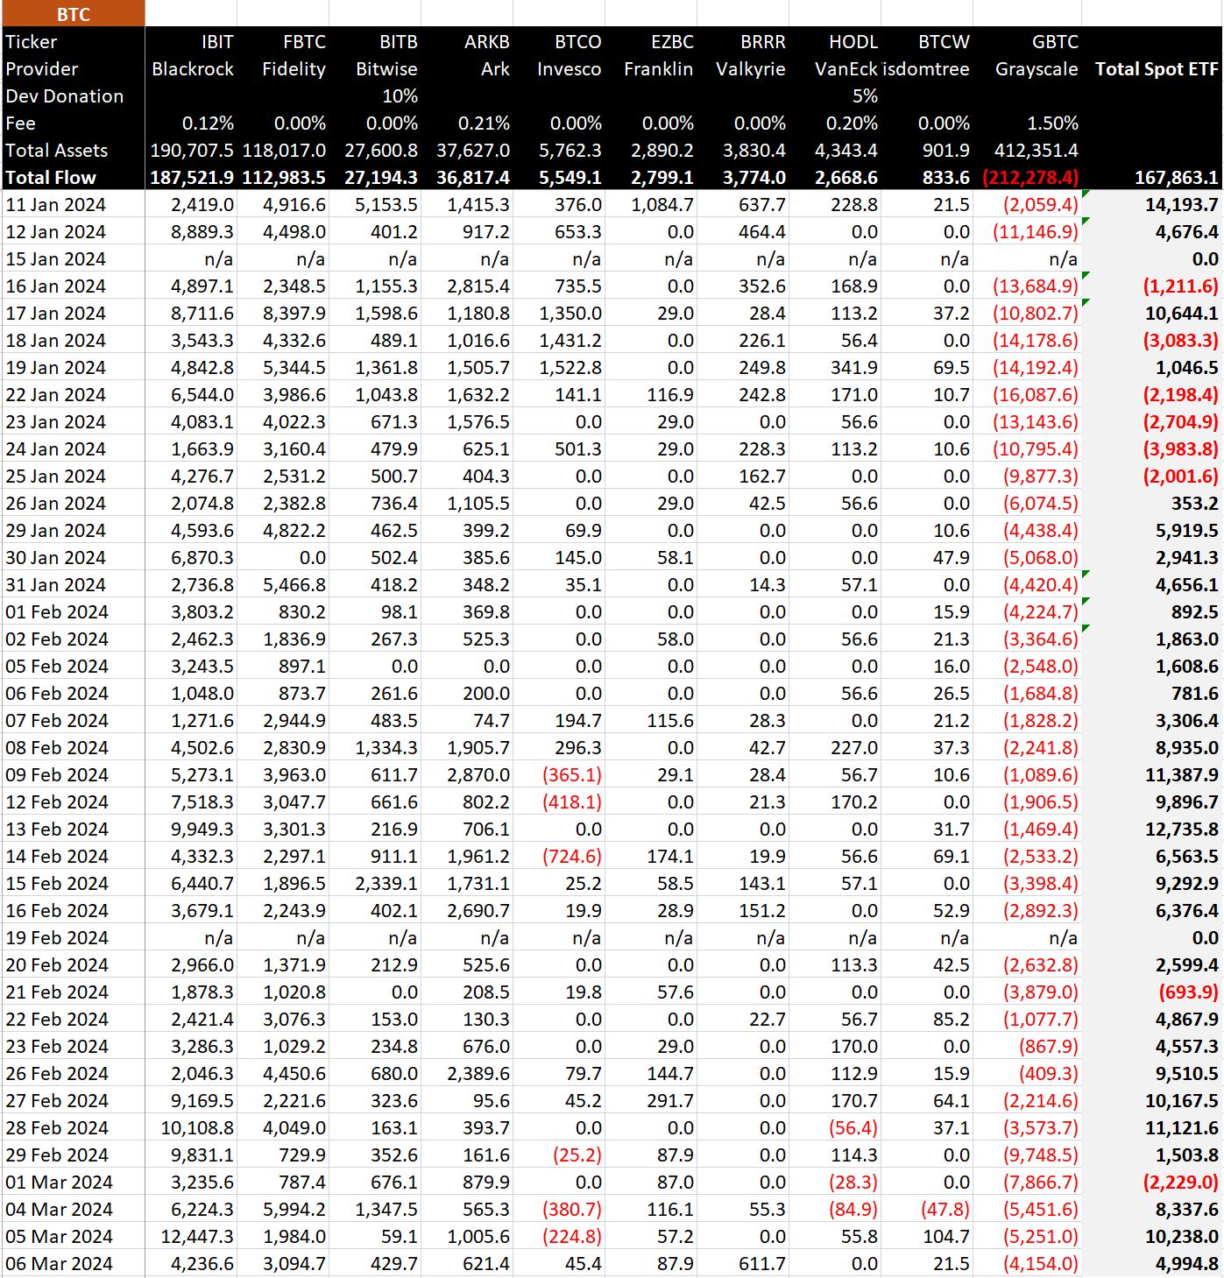Click the HODL 5% dev donation cell

point(865,96)
